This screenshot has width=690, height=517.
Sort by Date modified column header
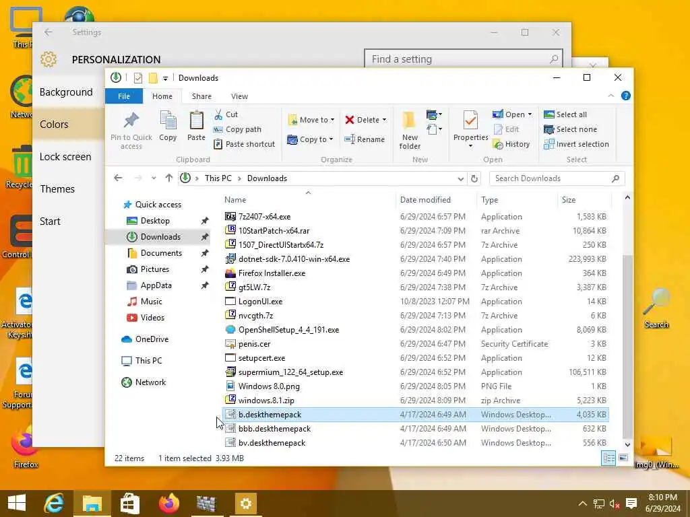point(436,199)
